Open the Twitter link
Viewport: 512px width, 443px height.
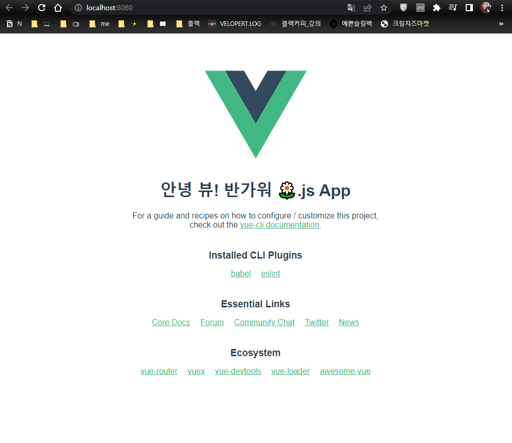pyautogui.click(x=317, y=322)
